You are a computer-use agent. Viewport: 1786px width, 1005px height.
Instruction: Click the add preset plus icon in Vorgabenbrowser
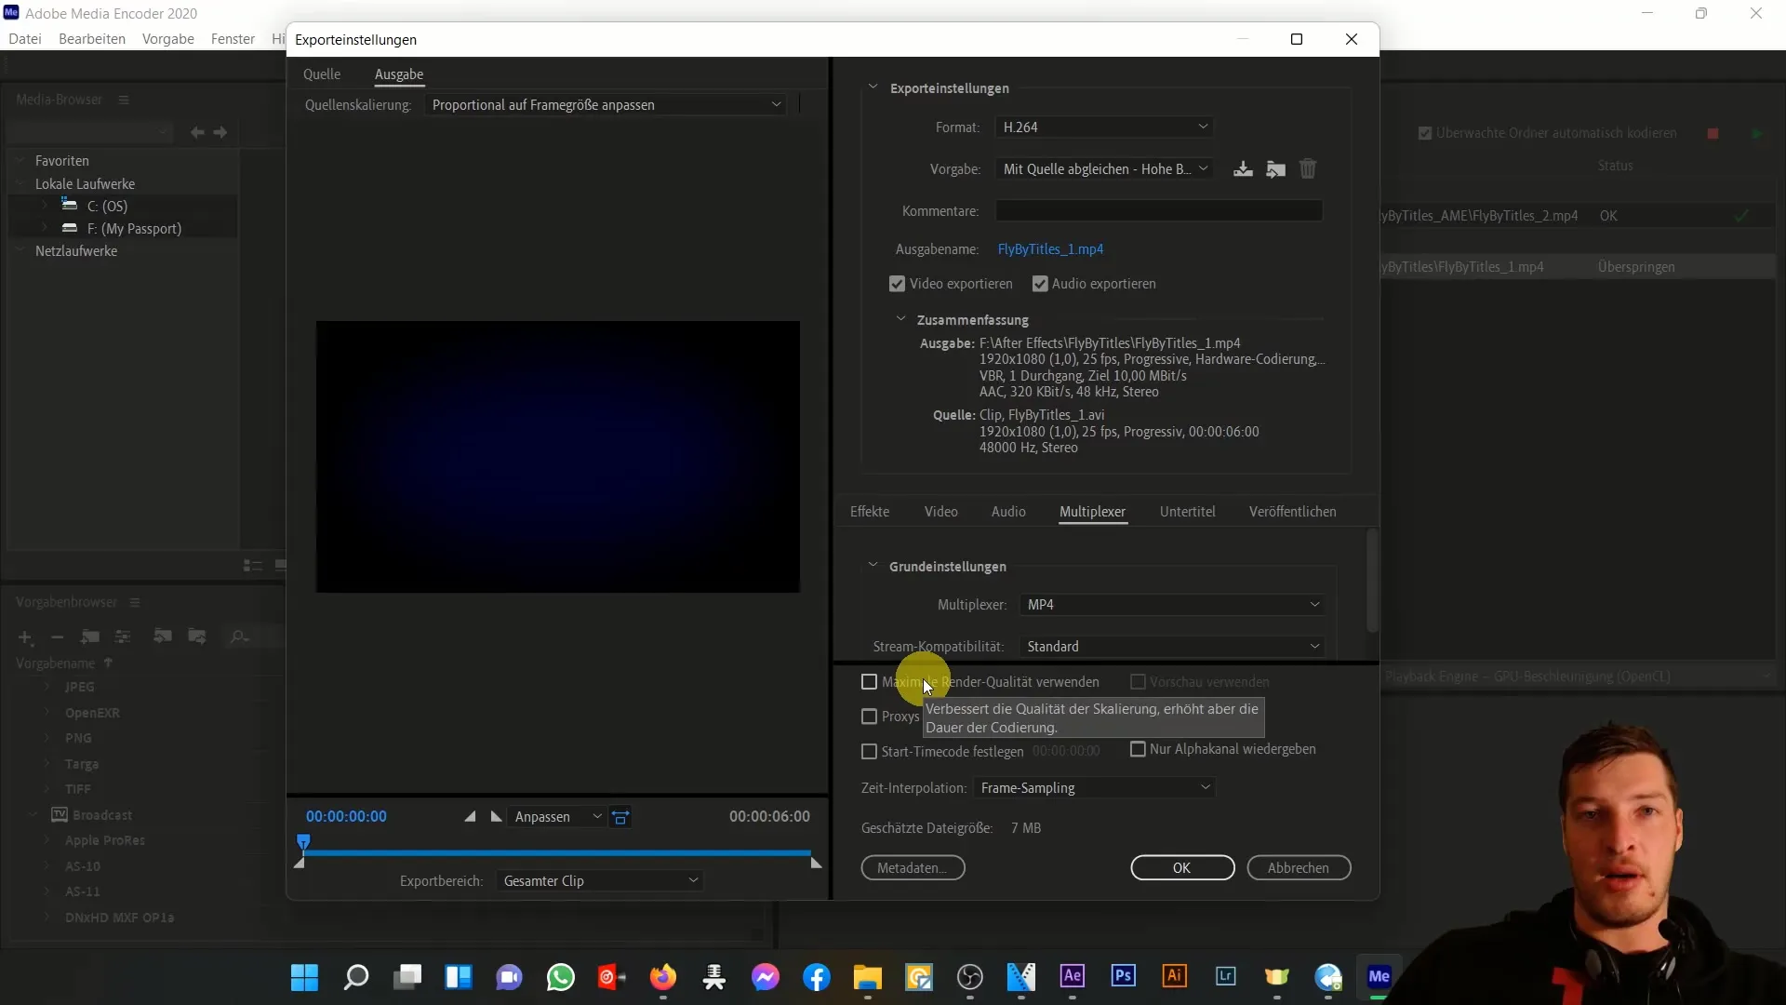coord(25,637)
